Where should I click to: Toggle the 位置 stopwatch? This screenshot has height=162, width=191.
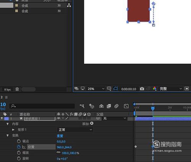point(19,147)
